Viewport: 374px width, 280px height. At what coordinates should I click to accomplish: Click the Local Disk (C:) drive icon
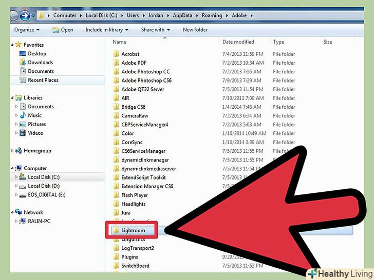pyautogui.click(x=23, y=177)
